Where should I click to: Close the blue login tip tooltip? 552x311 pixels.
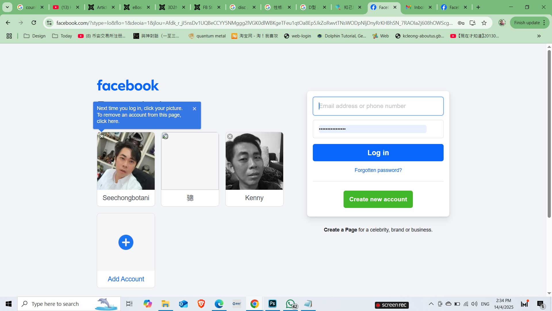194,109
